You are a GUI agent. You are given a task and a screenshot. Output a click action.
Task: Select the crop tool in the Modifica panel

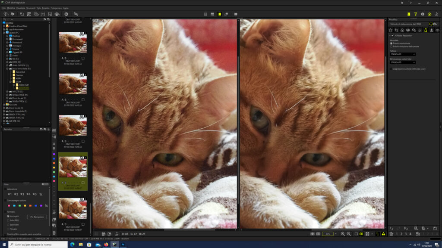[396, 30]
